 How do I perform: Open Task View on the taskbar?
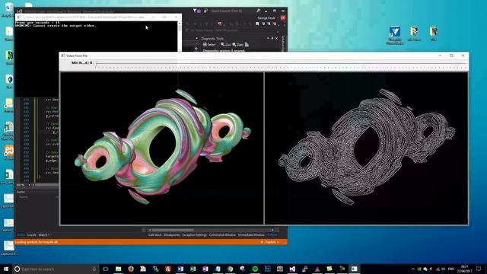click(106, 269)
